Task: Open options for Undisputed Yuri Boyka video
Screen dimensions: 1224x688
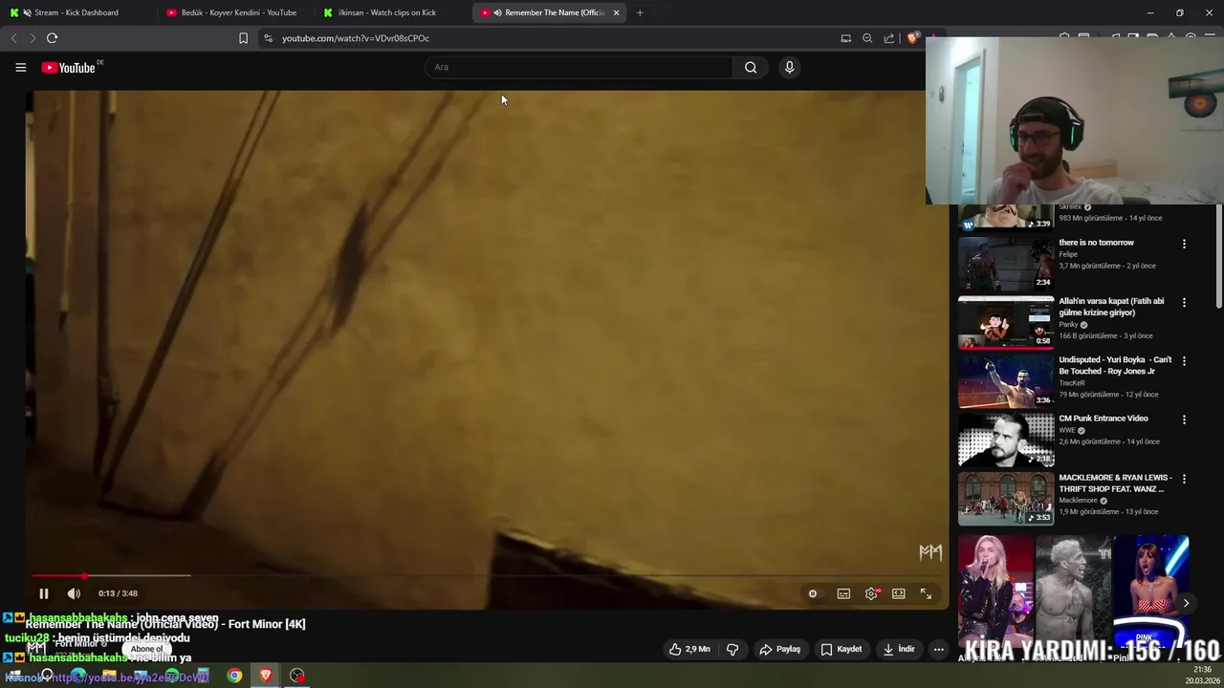Action: pyautogui.click(x=1184, y=361)
